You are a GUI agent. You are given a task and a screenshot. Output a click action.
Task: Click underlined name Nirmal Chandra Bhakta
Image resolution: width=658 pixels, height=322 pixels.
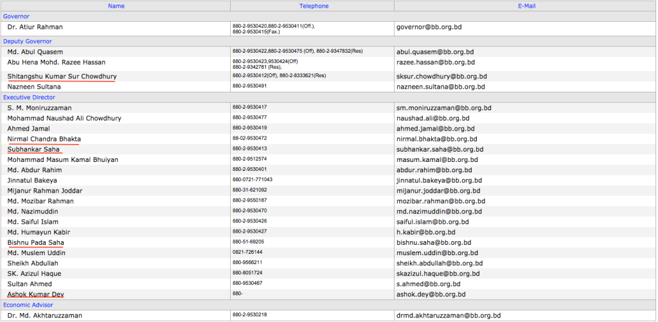tap(44, 139)
